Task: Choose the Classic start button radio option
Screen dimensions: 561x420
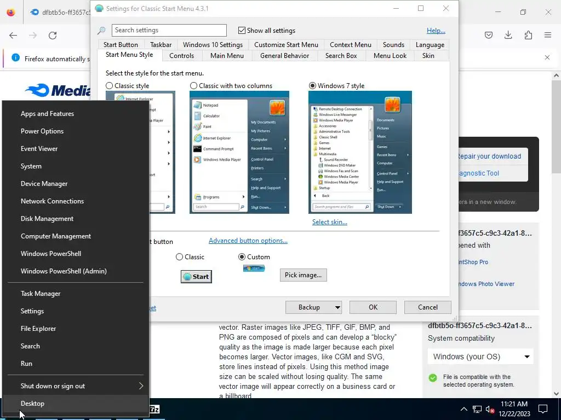Action: click(179, 257)
